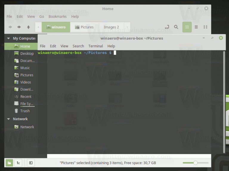This screenshot has height=171, width=229.
Task: Switch to compact view
Action: click(205, 27)
